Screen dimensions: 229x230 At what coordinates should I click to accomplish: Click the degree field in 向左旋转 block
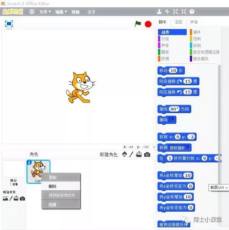187,92
